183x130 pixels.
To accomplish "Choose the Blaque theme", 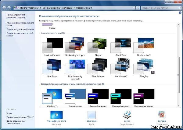I will (x=98, y=47).
